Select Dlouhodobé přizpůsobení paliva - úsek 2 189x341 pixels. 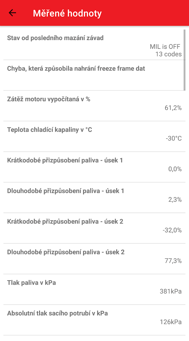pyautogui.click(x=94, y=259)
